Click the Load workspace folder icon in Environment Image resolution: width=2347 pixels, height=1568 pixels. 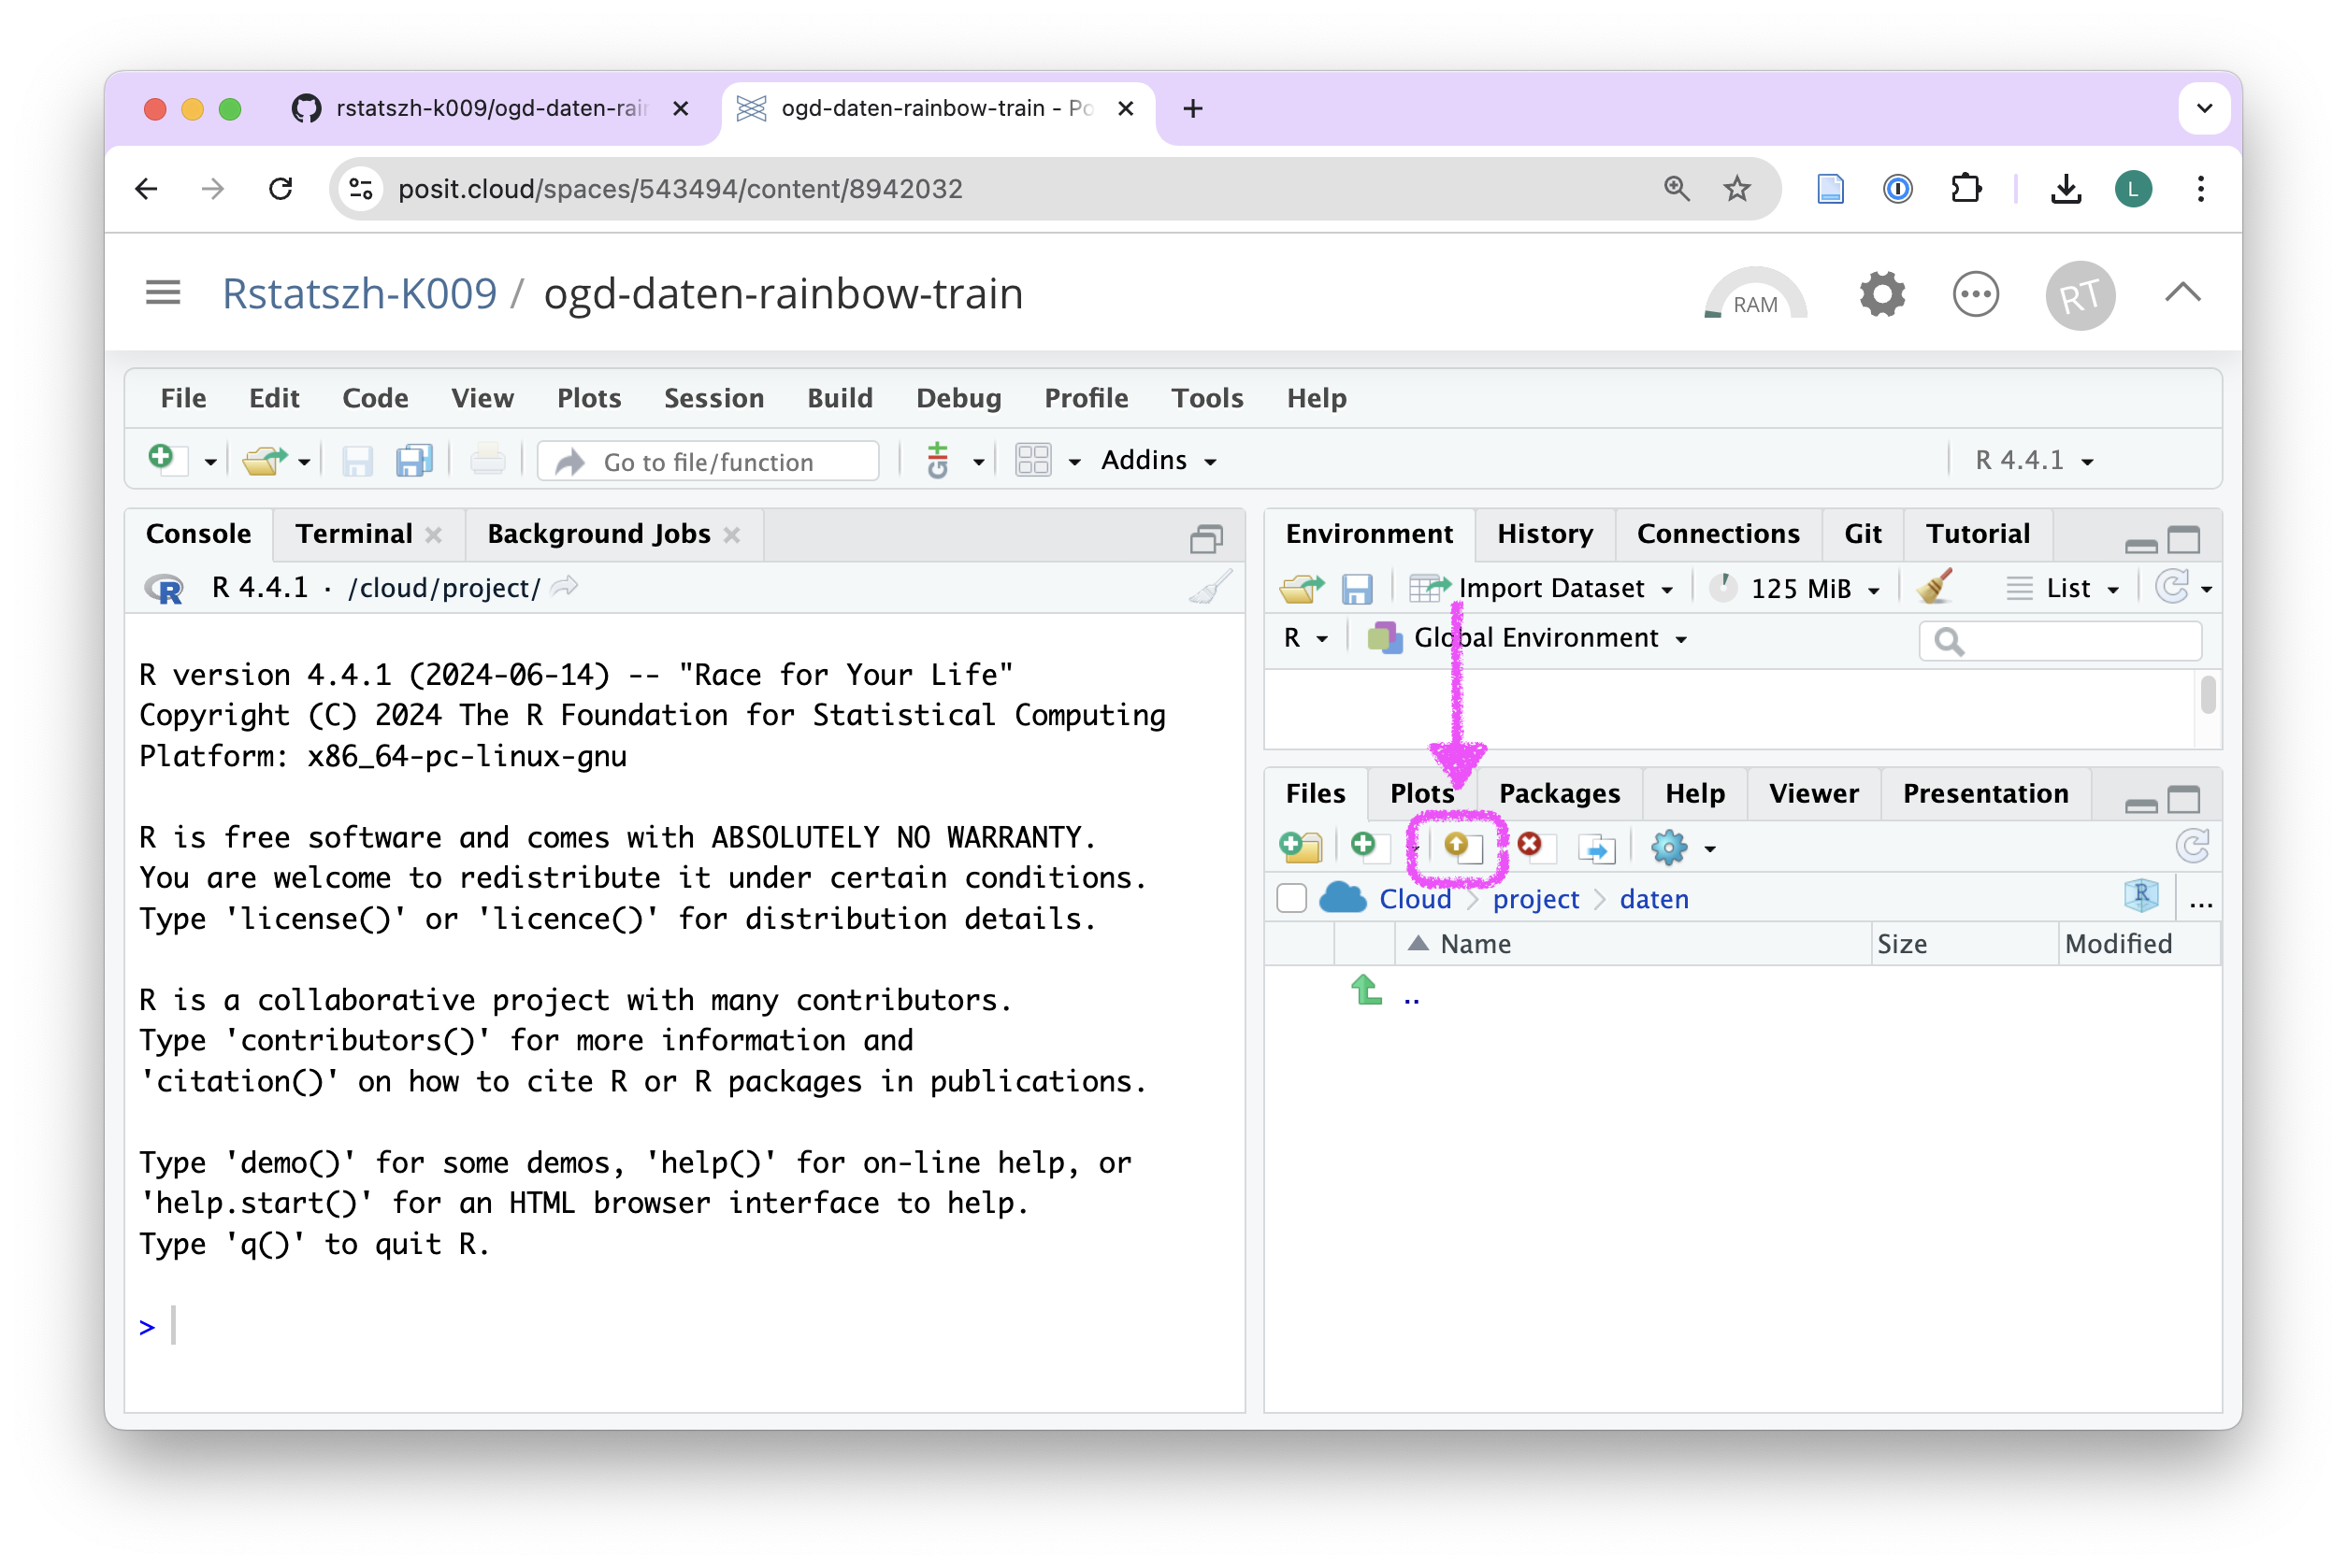coord(1302,588)
